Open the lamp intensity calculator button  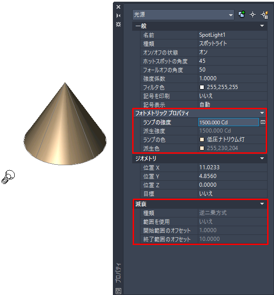pos(263,122)
